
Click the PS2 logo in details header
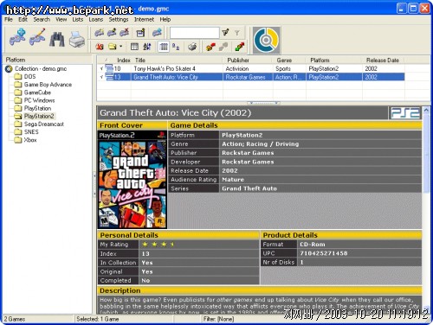coord(404,113)
